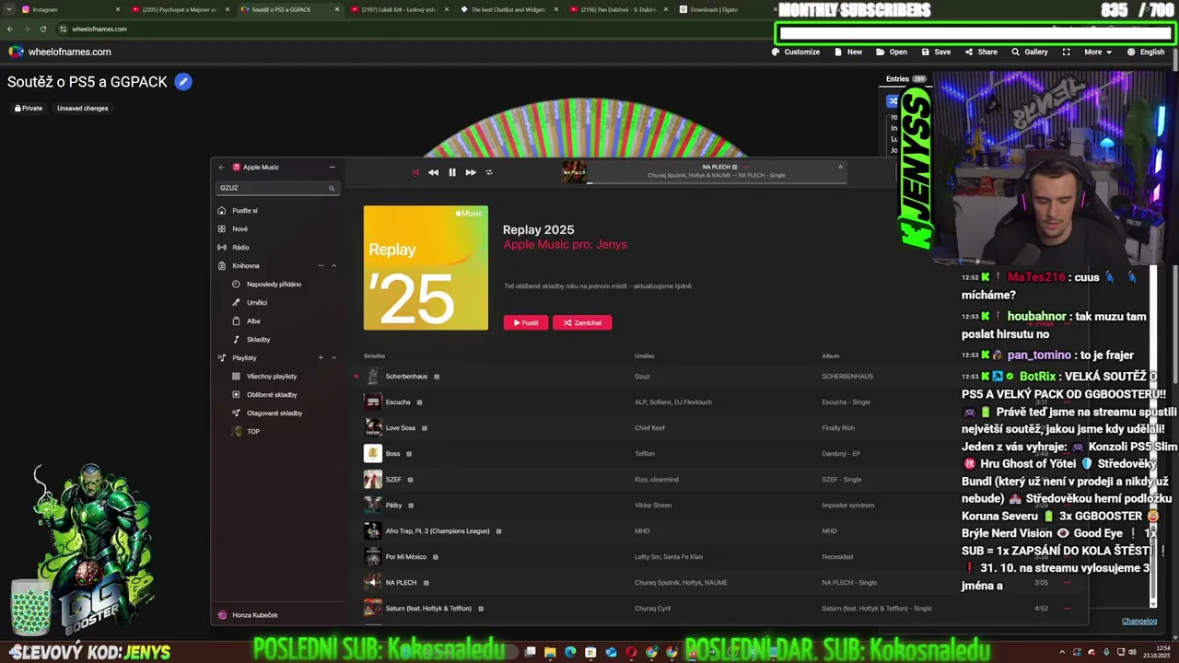Click the search magnifier icon in Apple Music
This screenshot has width=1179, height=663.
coord(332,188)
